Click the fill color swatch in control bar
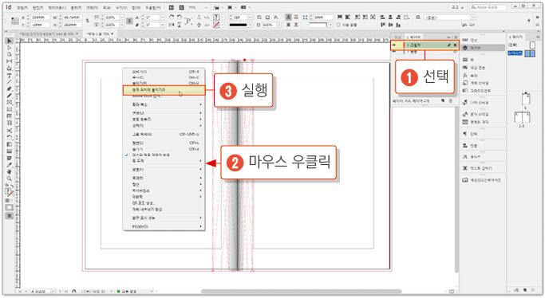The image size is (545, 298). tap(216, 17)
